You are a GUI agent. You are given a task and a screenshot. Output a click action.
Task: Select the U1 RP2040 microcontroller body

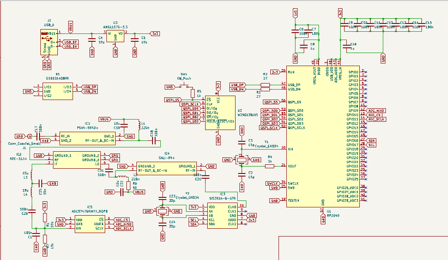pyautogui.click(x=323, y=137)
